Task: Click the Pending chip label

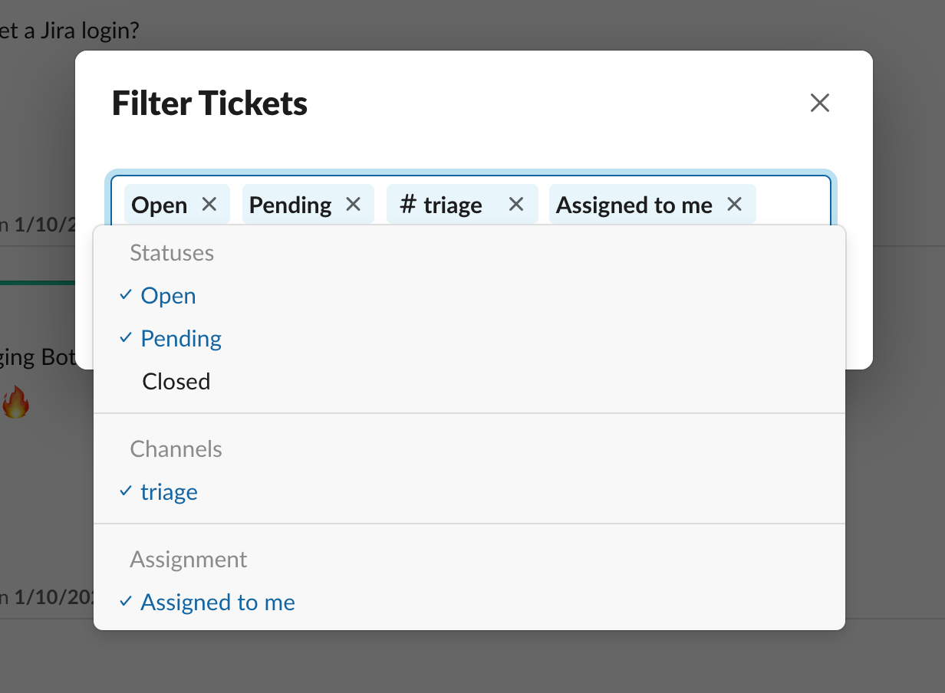Action: point(291,205)
